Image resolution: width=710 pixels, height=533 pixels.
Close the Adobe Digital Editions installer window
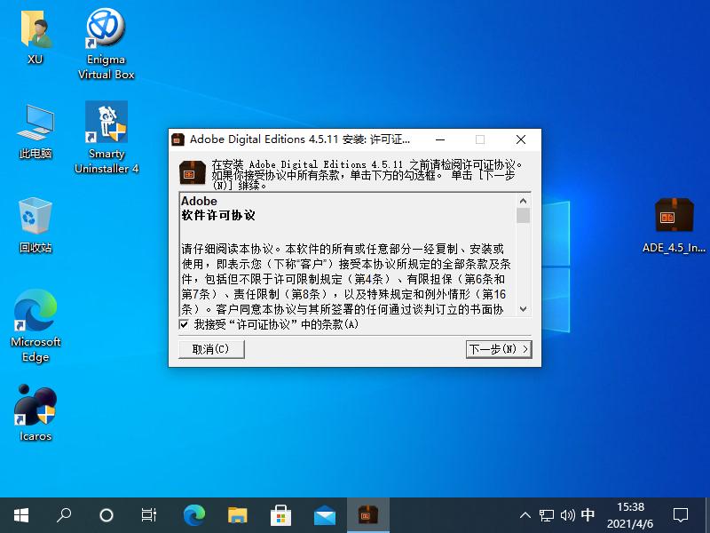point(521,139)
